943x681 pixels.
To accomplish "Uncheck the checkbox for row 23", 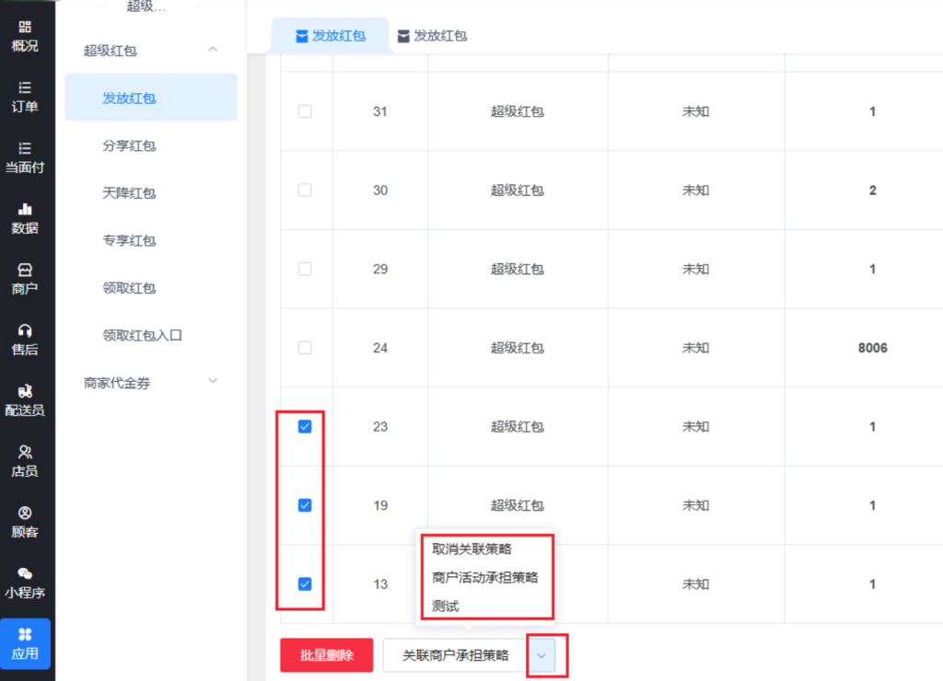I will pyautogui.click(x=305, y=427).
